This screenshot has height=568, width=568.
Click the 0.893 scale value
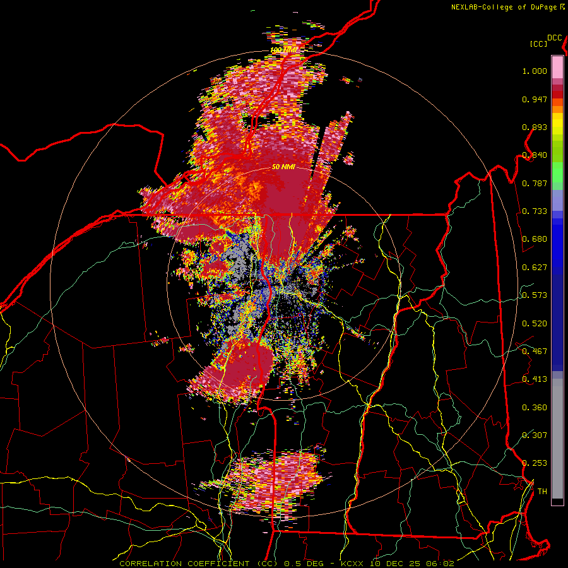(x=535, y=127)
